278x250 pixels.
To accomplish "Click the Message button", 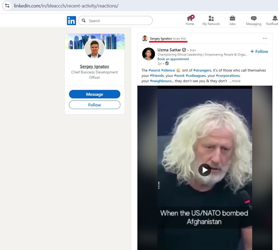I will 95,94.
